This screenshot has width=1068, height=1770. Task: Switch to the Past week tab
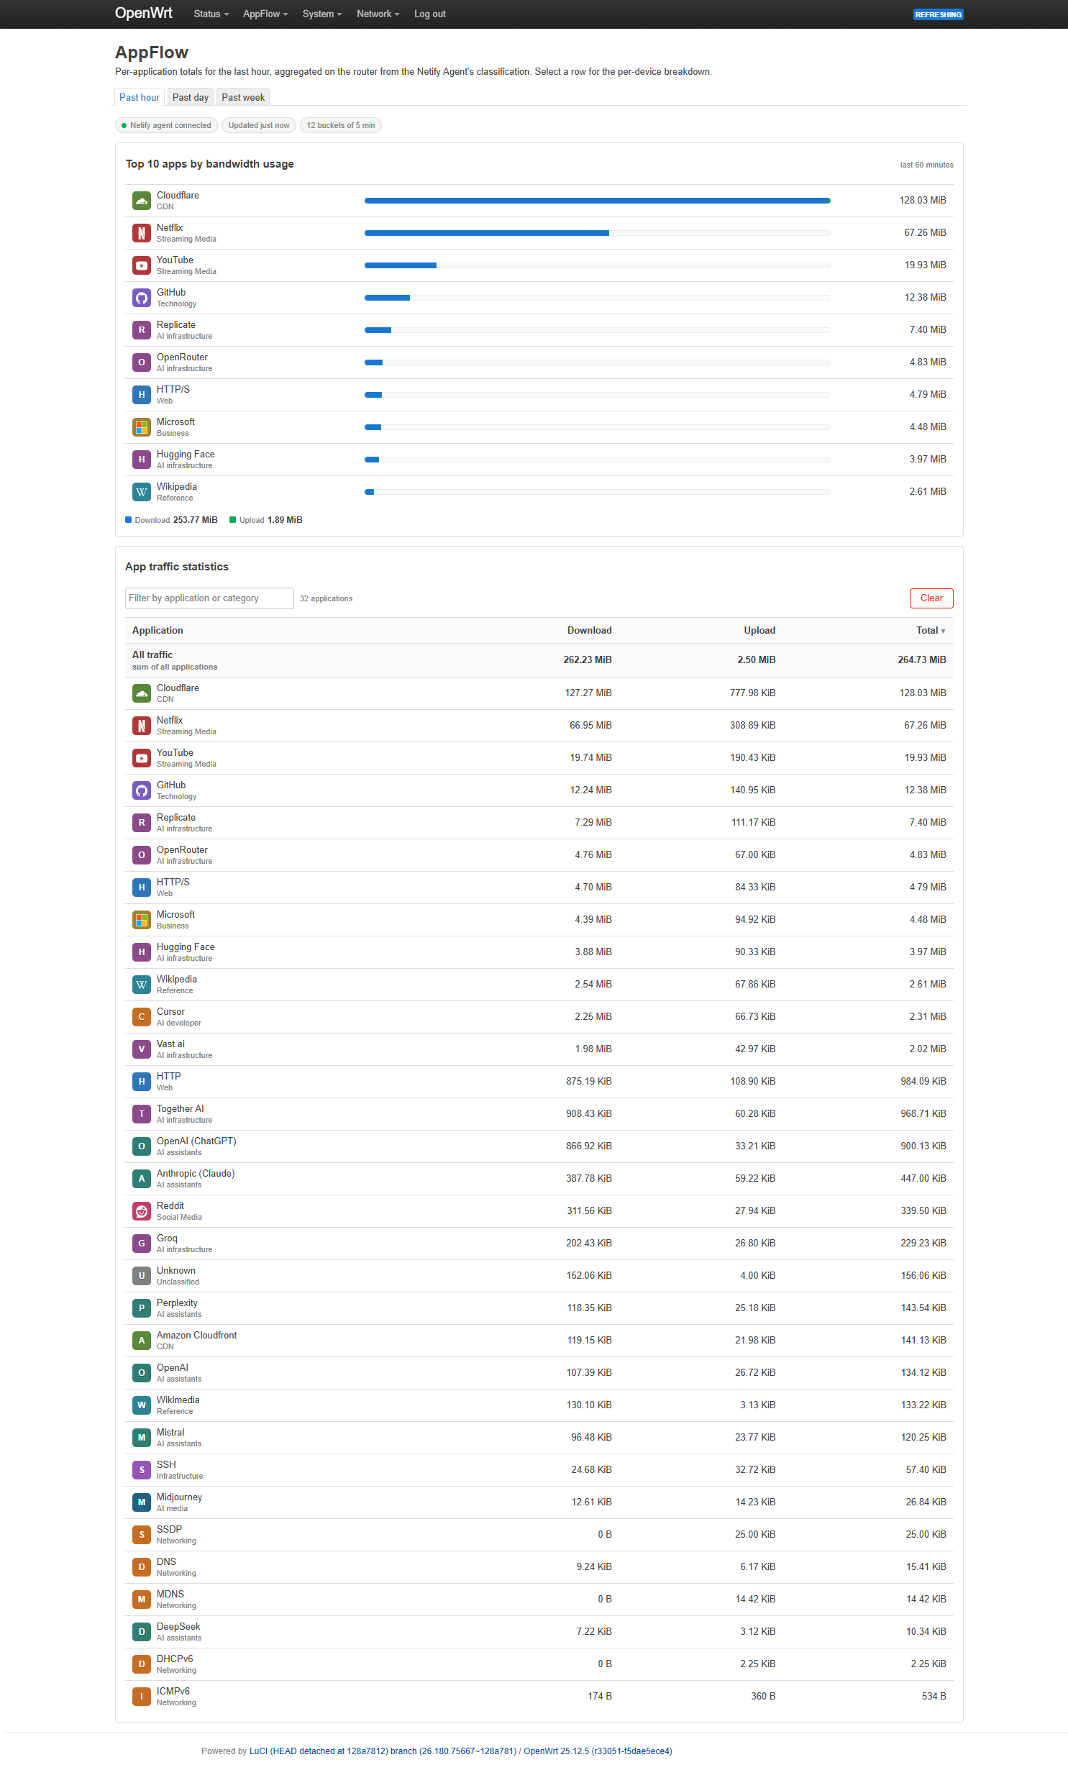[x=243, y=97]
